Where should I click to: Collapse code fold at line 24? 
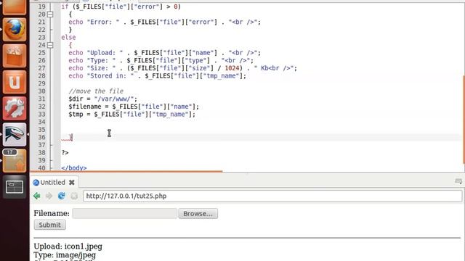pos(50,45)
